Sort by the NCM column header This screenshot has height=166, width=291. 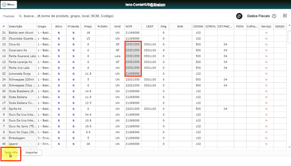pyautogui.click(x=129, y=26)
